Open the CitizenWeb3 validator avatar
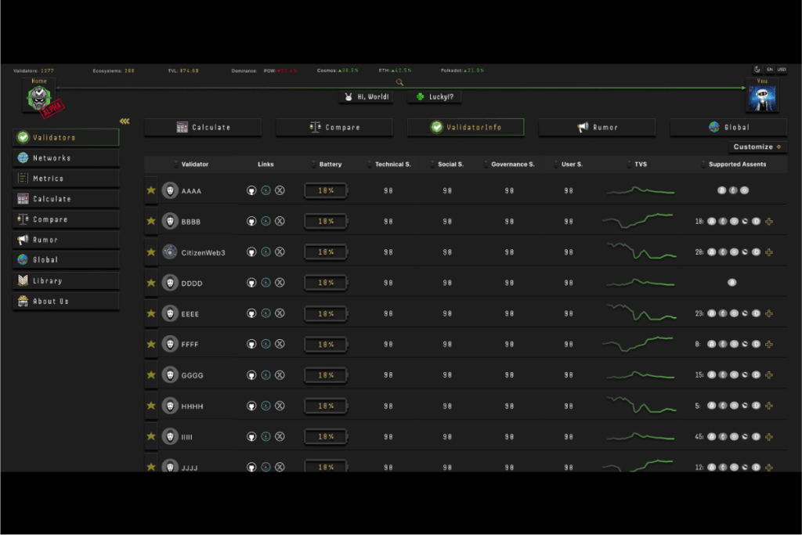802x535 pixels. pyautogui.click(x=170, y=252)
